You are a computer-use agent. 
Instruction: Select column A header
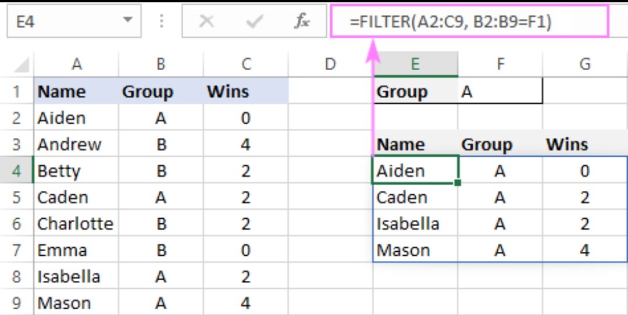[76, 64]
